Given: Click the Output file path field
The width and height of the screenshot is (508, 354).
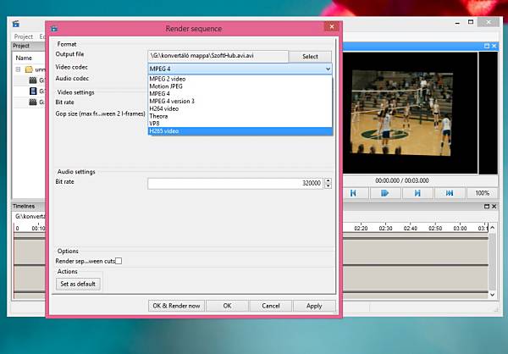Looking at the screenshot, I should tap(218, 56).
